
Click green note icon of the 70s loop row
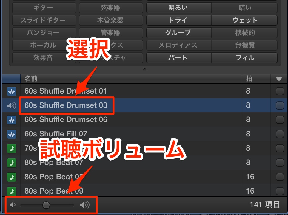(12, 149)
